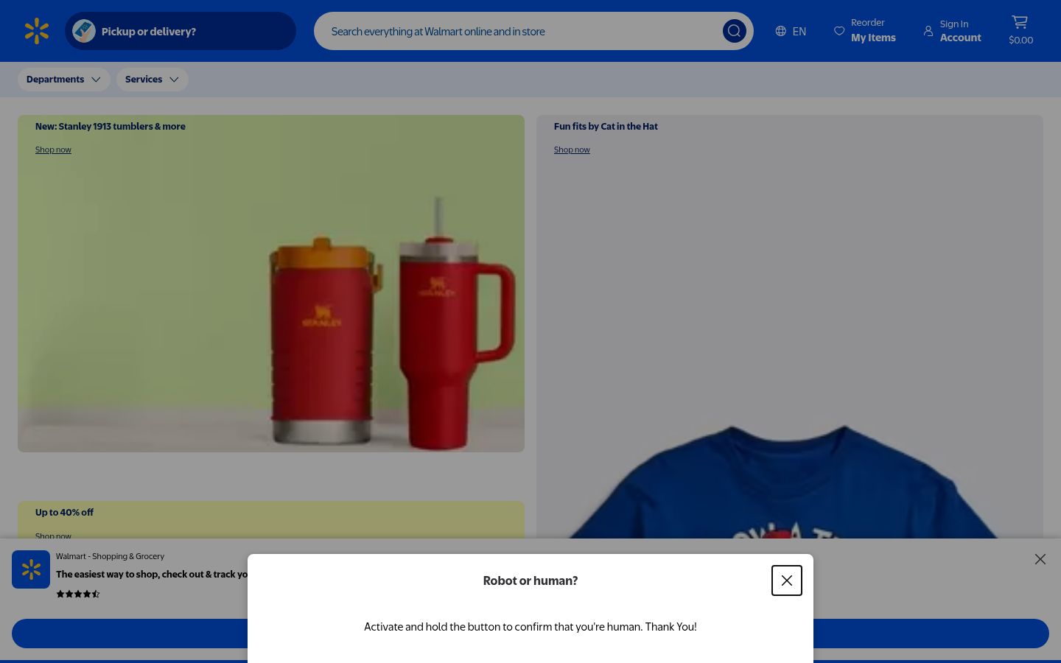
Task: Click the Walmart app icon in promo banner
Action: click(x=31, y=569)
